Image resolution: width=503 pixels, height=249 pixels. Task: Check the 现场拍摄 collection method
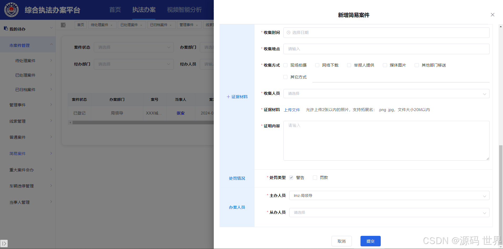coord(285,65)
